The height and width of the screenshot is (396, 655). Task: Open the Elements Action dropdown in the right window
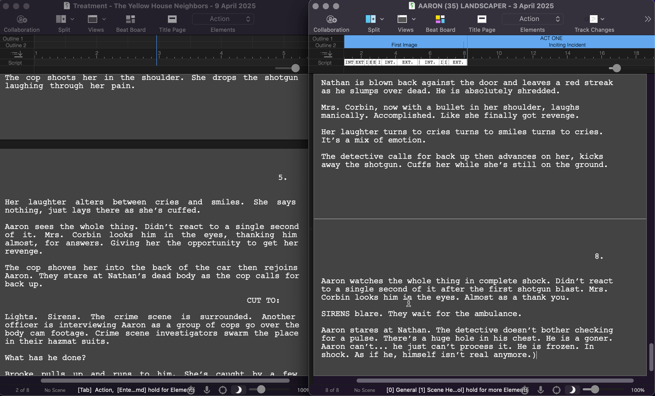click(x=532, y=19)
